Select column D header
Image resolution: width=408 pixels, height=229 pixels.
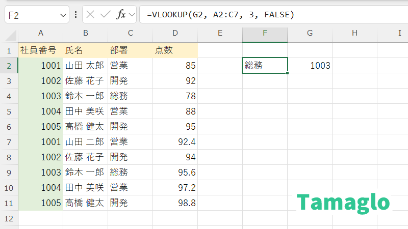(x=175, y=34)
